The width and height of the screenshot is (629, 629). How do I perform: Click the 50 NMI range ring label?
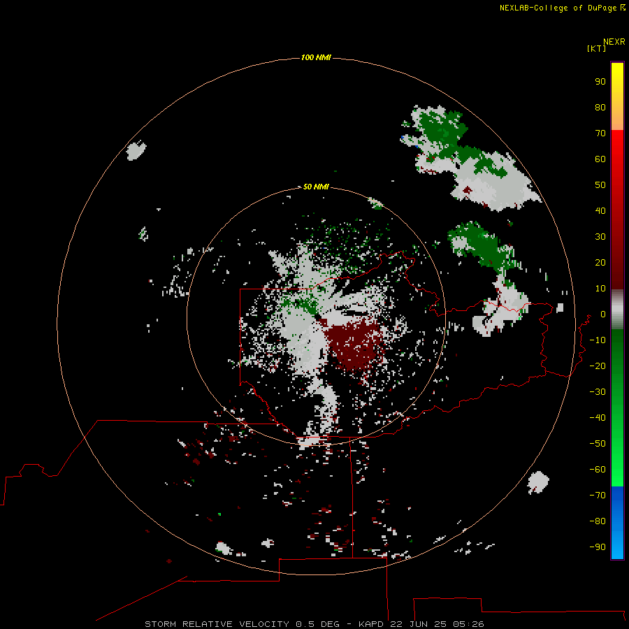316,187
